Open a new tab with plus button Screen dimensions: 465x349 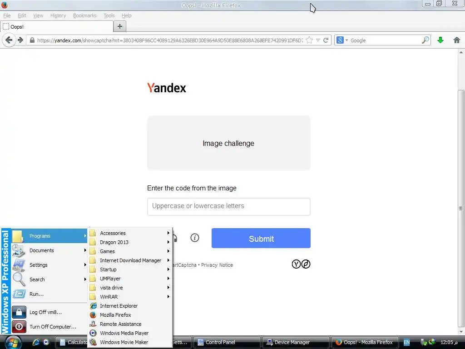click(120, 26)
